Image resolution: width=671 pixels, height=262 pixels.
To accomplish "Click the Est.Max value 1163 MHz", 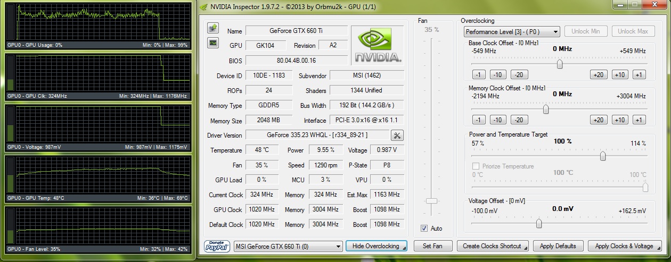I will point(387,195).
